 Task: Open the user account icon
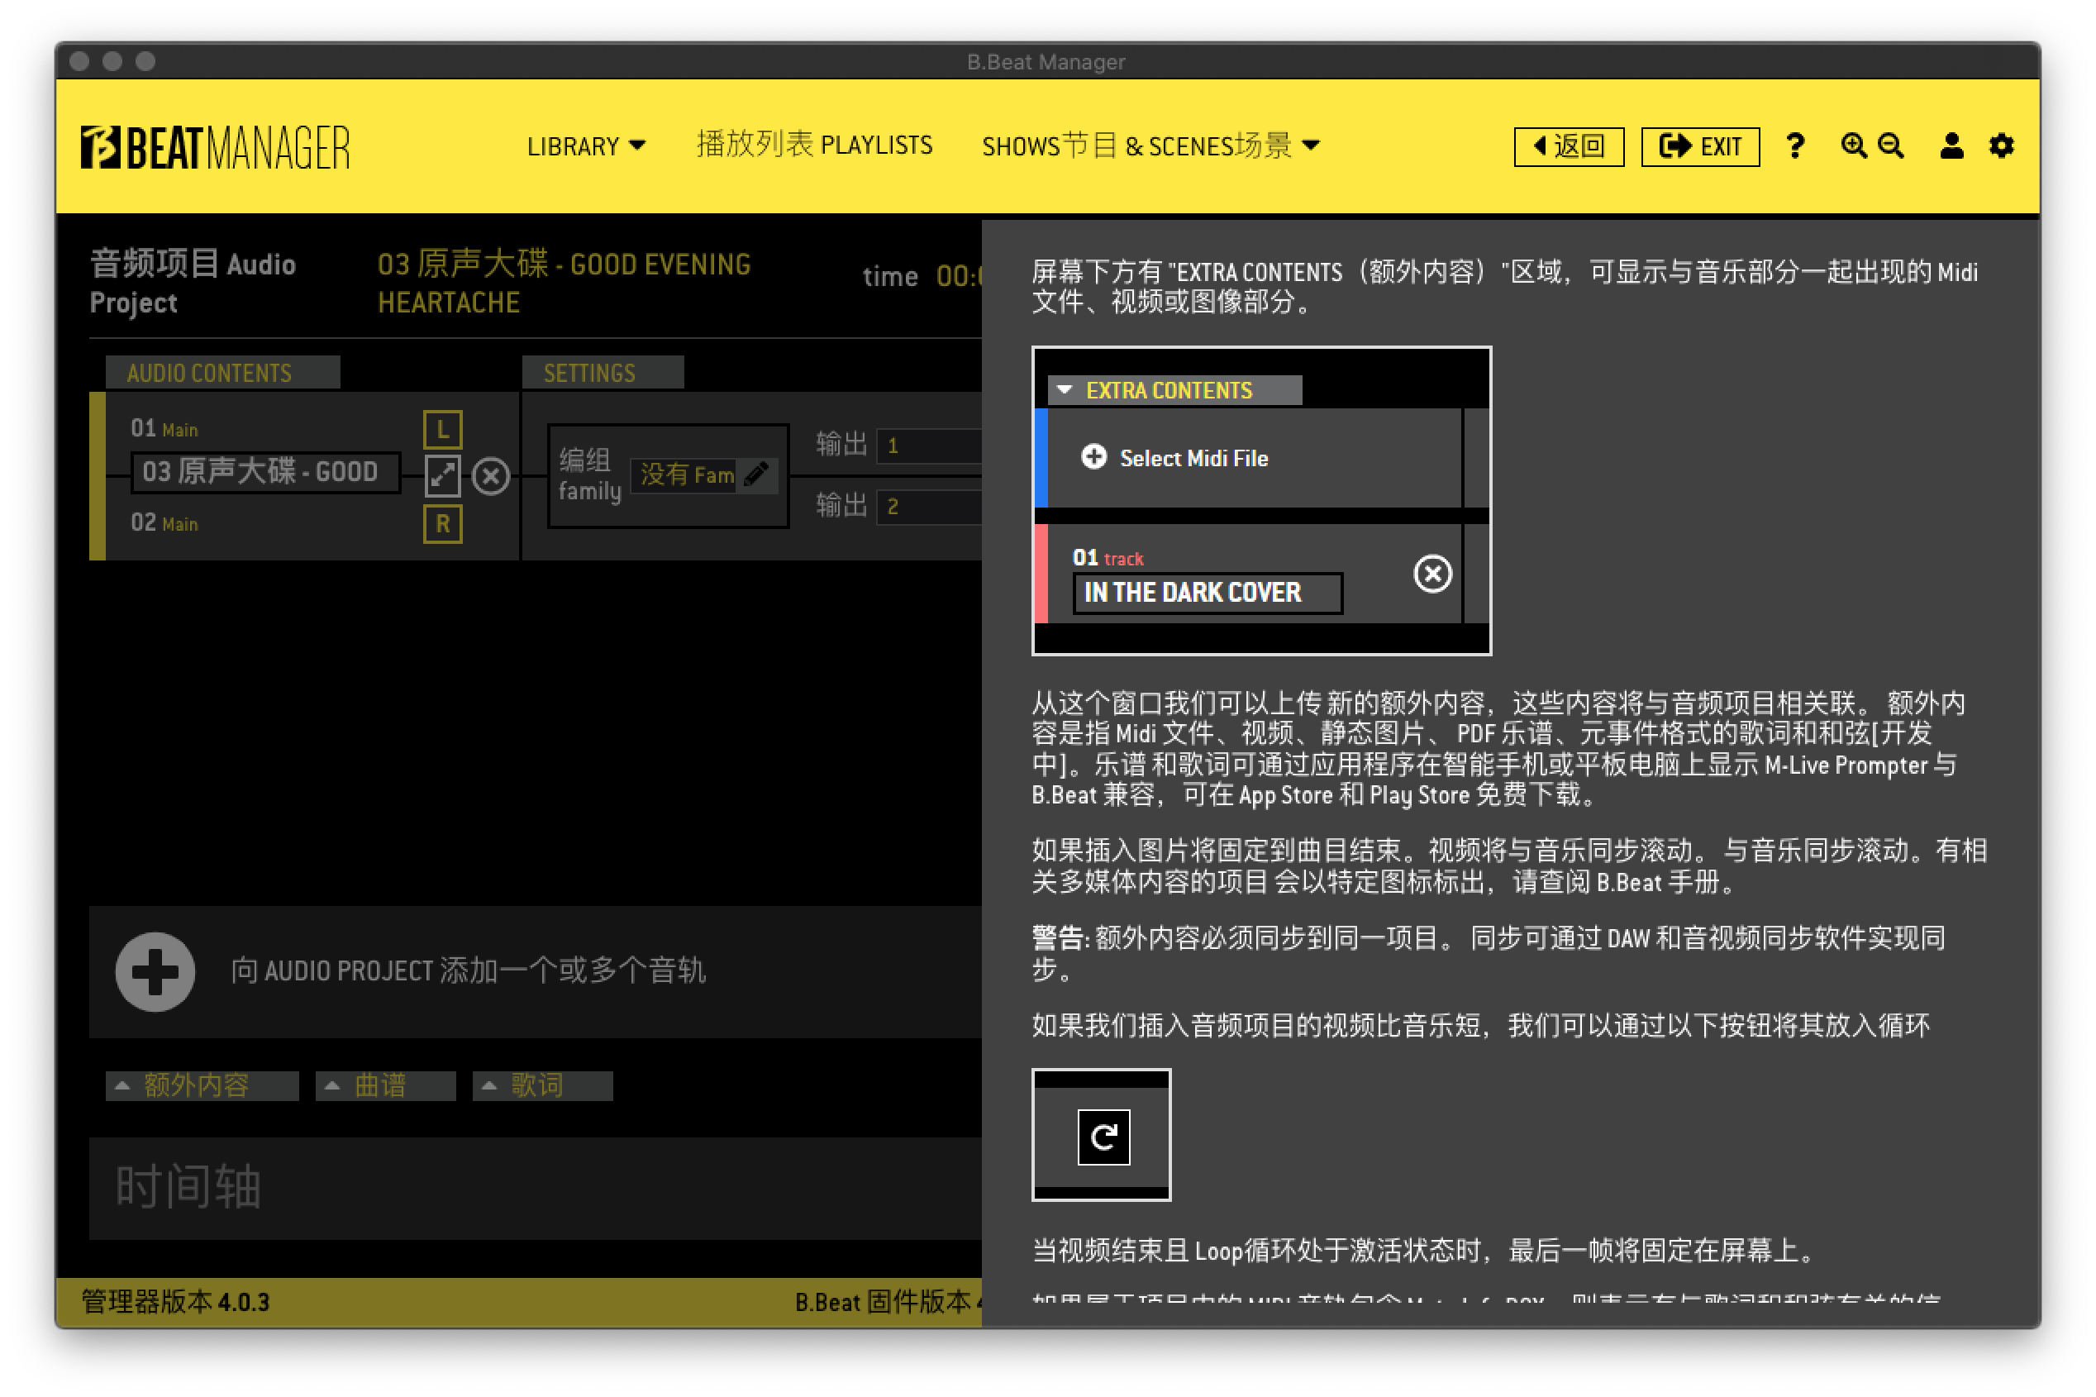pyautogui.click(x=1951, y=145)
